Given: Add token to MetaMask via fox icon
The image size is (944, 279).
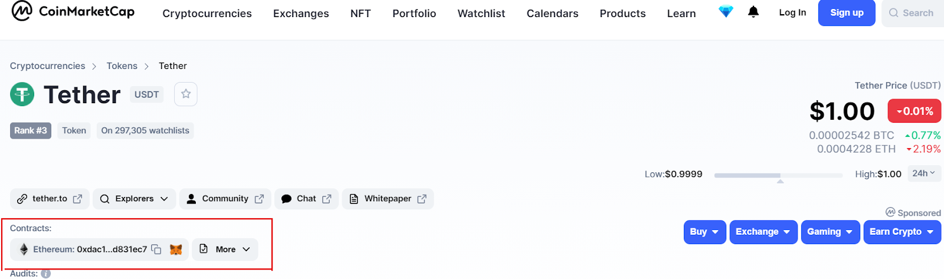Looking at the screenshot, I should click(x=176, y=250).
